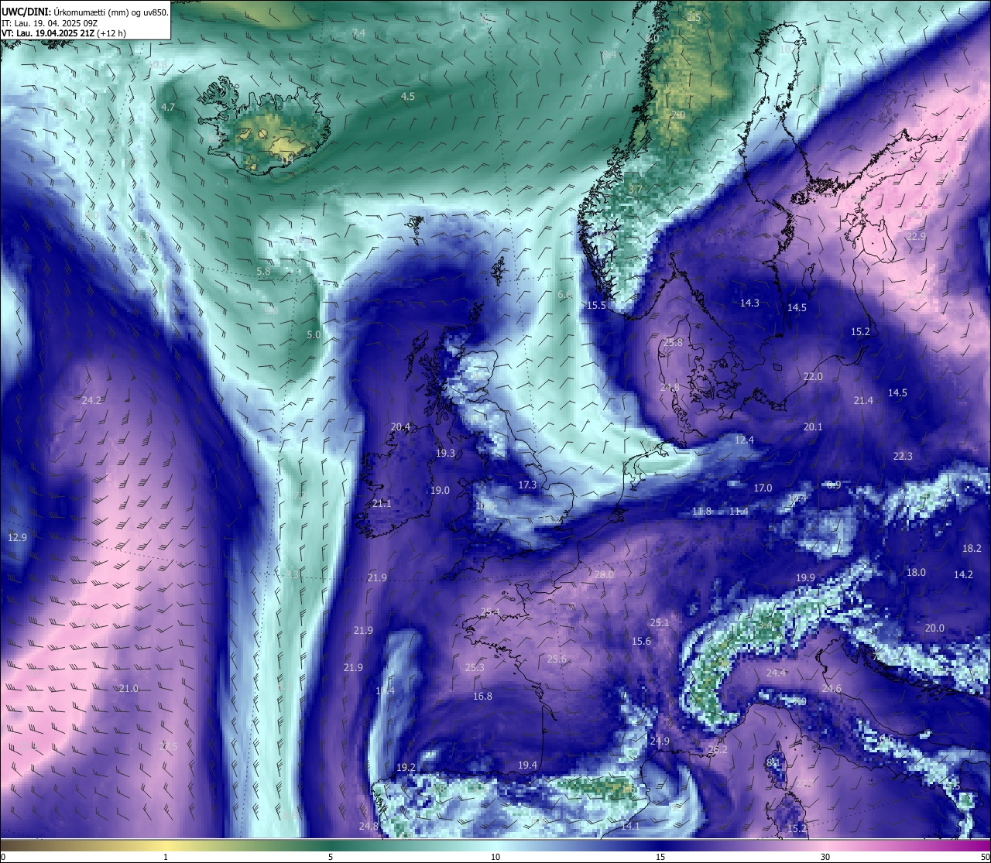Click the map value '25.8'
This screenshot has height=863, width=991.
674,342
